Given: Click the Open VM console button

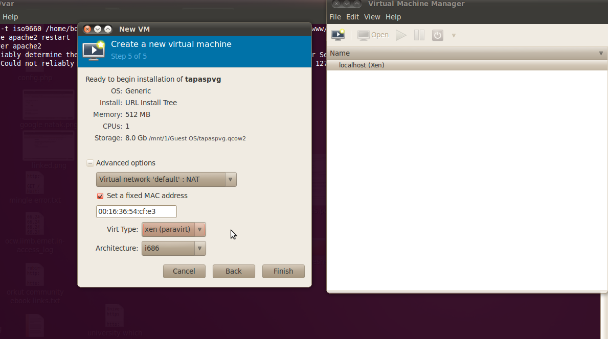Looking at the screenshot, I should click(373, 35).
